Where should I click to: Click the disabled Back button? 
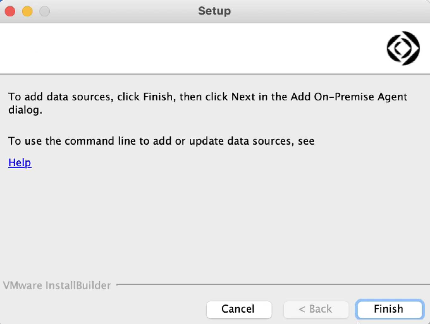(x=316, y=309)
